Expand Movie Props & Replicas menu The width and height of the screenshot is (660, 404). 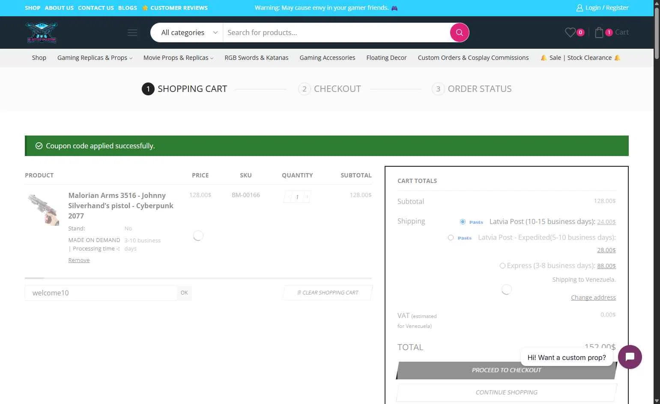click(x=178, y=58)
